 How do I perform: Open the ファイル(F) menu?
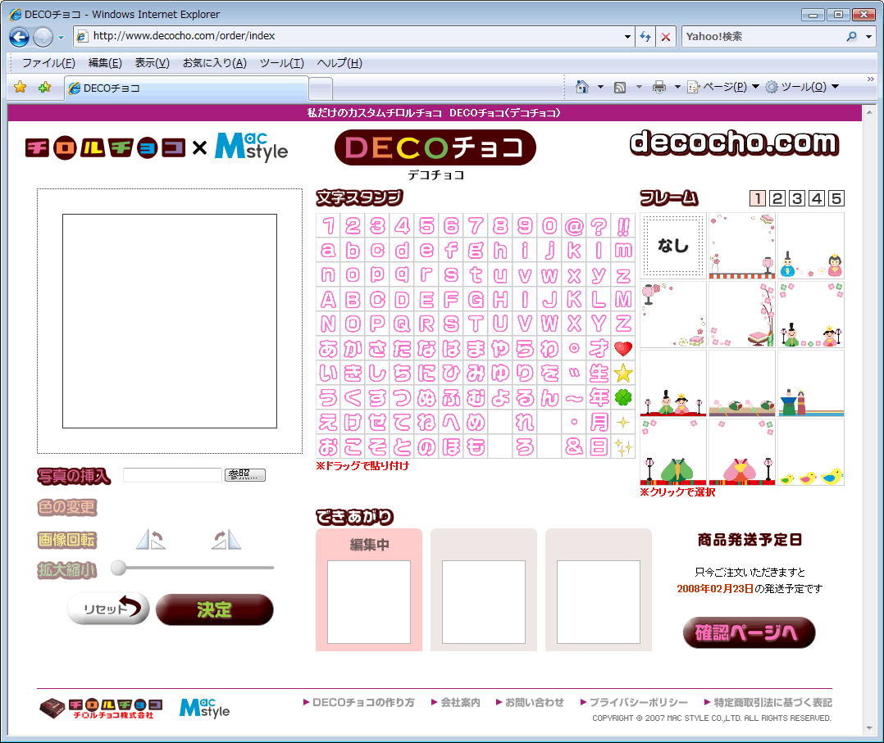coord(48,63)
